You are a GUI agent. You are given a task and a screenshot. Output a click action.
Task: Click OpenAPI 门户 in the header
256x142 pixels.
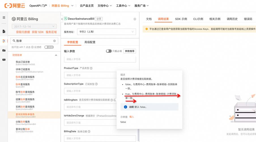(x=38, y=6)
